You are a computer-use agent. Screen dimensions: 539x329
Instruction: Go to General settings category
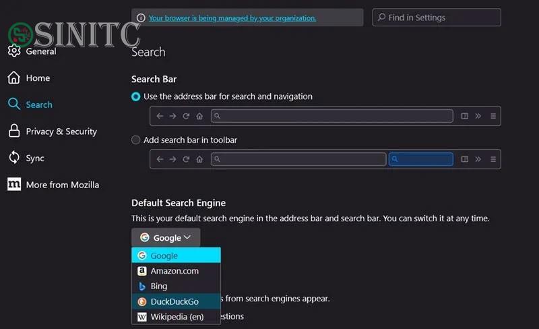click(x=41, y=51)
